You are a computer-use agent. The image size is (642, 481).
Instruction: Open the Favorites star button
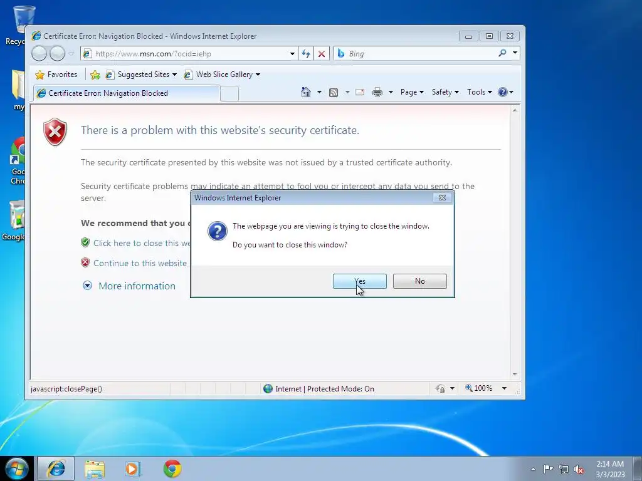(56, 75)
